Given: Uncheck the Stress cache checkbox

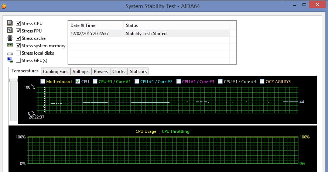Looking at the screenshot, I should 18,38.
